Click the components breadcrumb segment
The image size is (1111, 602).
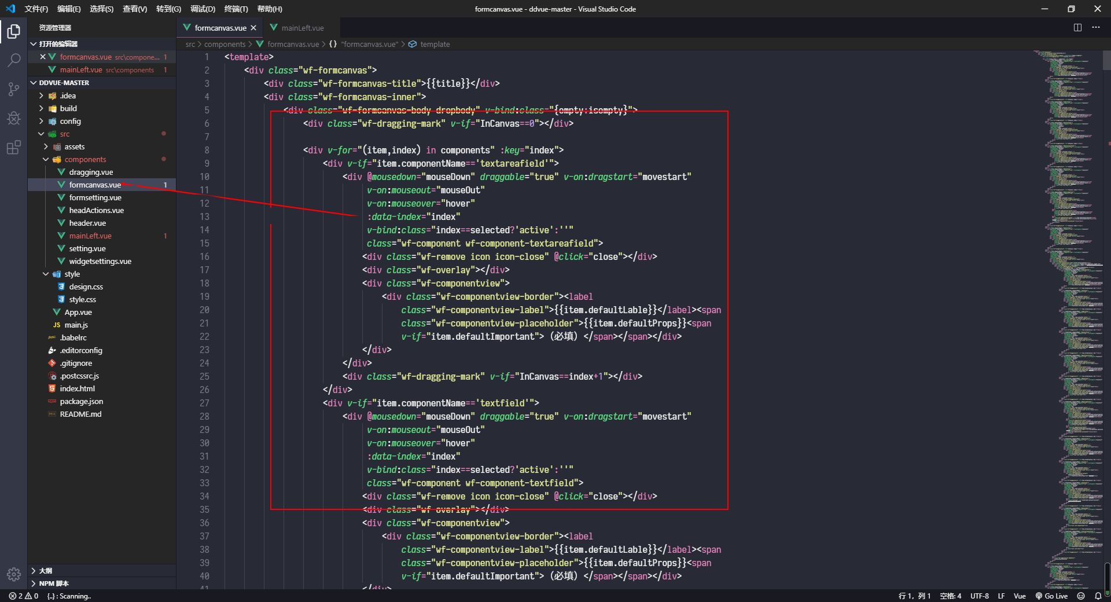coord(225,44)
